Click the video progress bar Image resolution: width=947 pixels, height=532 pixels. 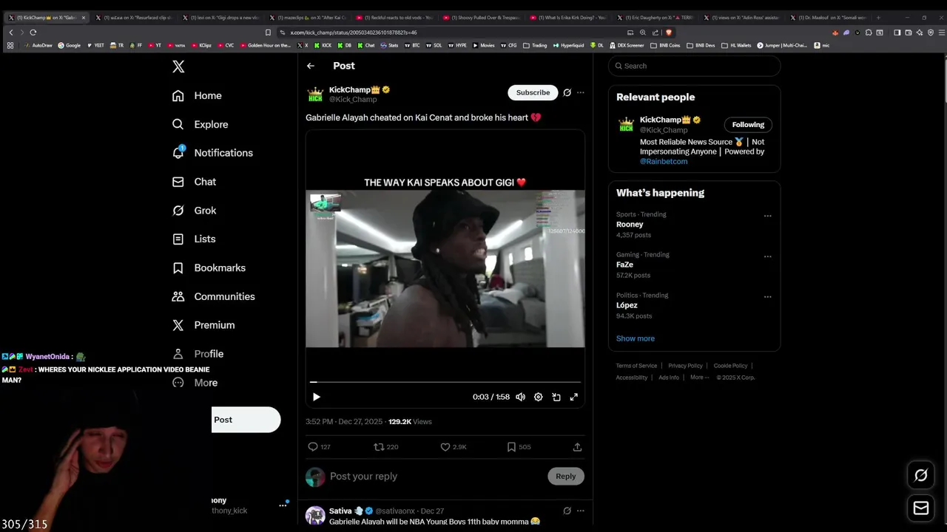pyautogui.click(x=445, y=382)
